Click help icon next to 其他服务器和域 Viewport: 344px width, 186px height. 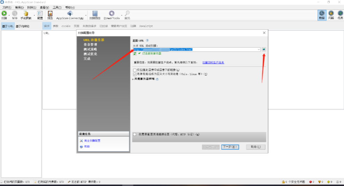coord(157,79)
